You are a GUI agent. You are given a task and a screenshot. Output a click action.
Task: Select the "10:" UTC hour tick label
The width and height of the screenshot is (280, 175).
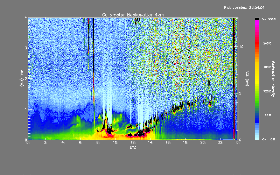pos(115,142)
